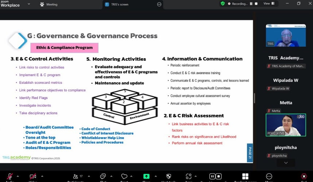Open Host tools shield icon
The height and width of the screenshot is (182, 313).
(169, 177)
